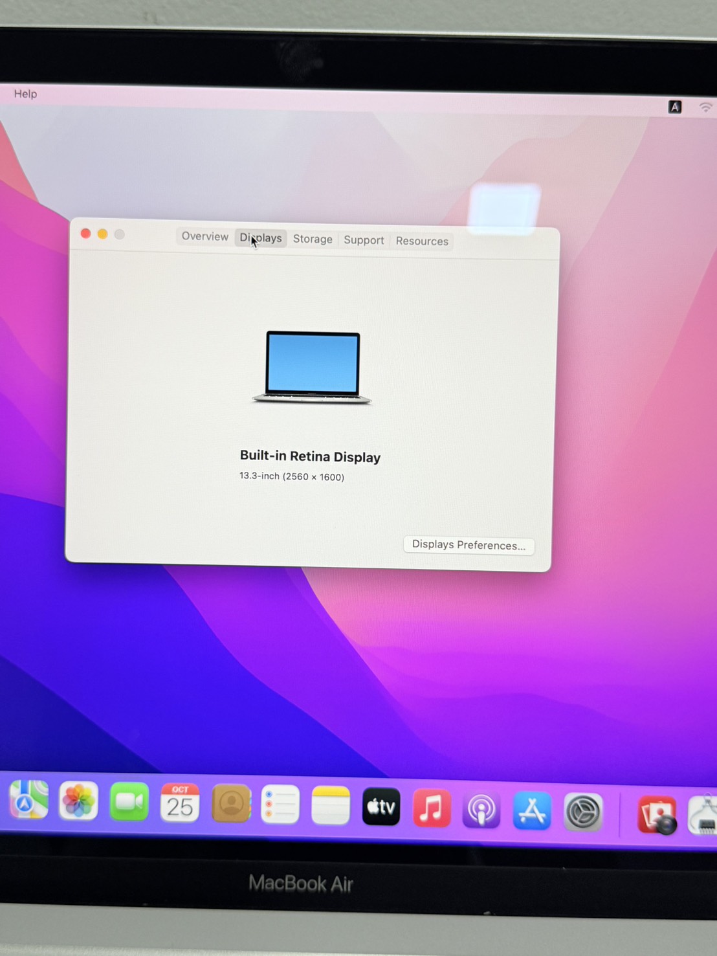Screen dimensions: 717x956
Task: Launch the Music app
Action: (432, 808)
